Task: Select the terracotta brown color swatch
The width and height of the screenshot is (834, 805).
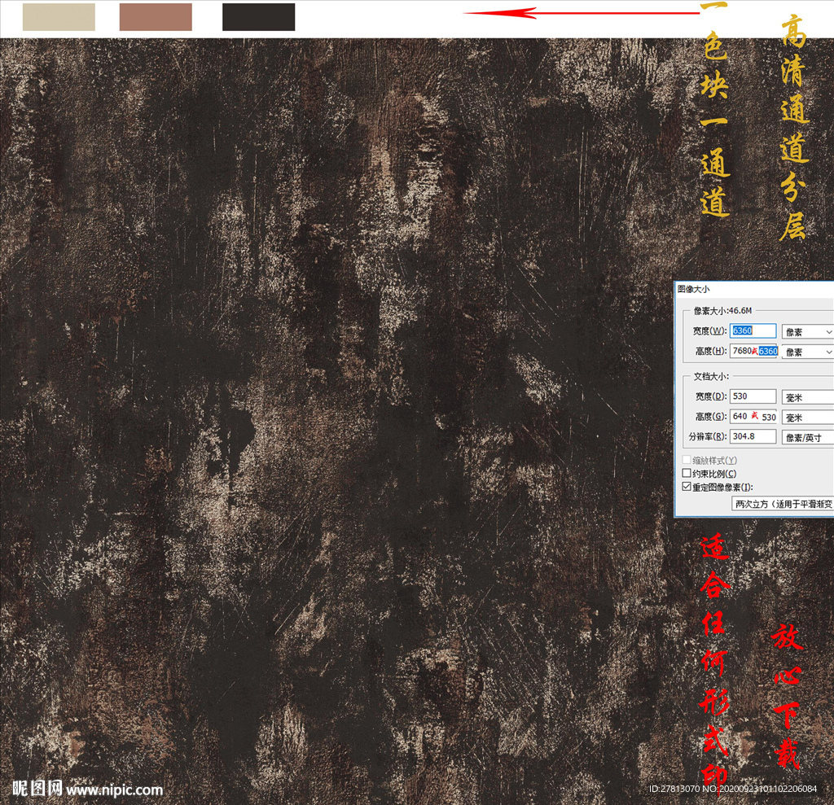Action: (x=156, y=17)
